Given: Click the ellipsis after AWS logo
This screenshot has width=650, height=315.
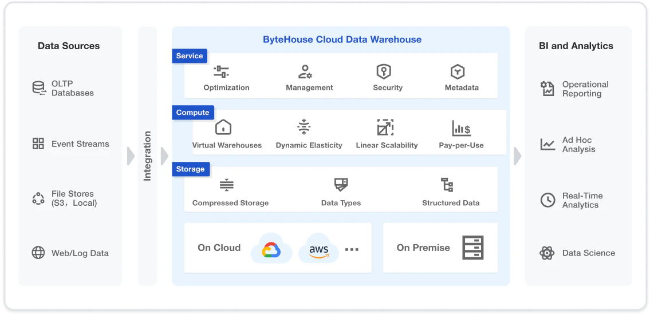Looking at the screenshot, I should 352,249.
